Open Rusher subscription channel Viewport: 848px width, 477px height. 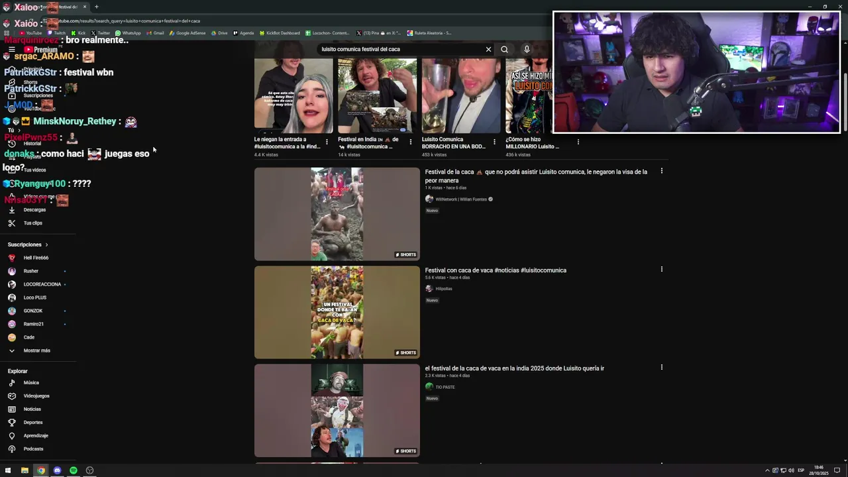click(30, 271)
